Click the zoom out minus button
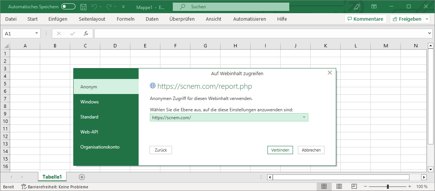 (x=366, y=186)
